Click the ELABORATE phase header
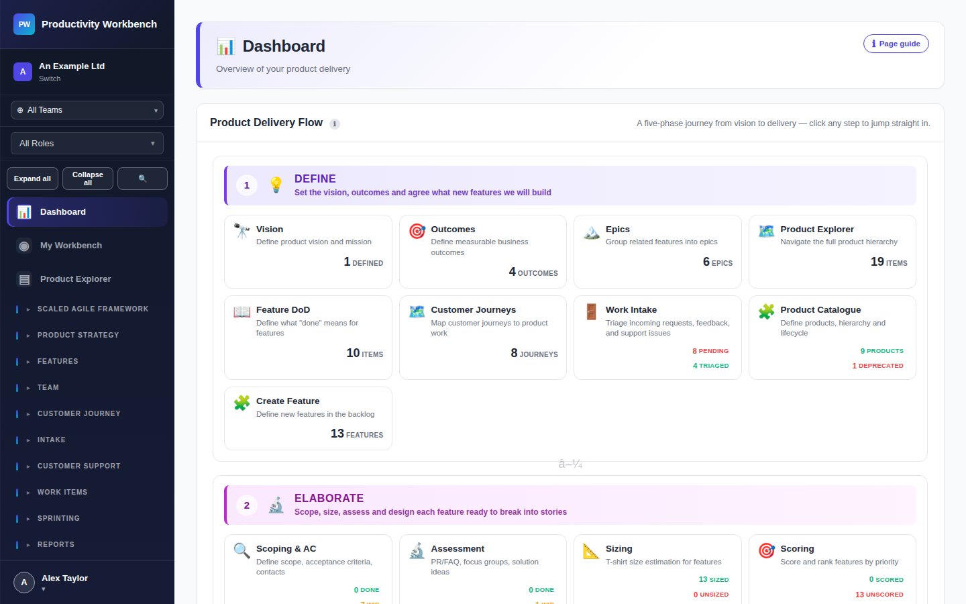Viewport: 966px width, 604px height. [x=571, y=505]
